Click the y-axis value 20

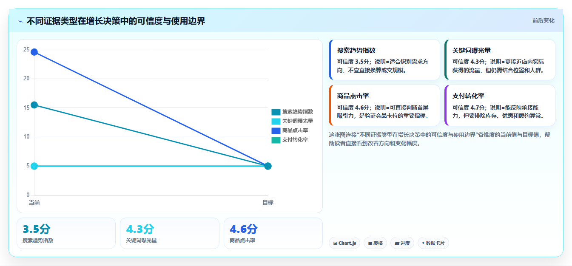coord(26,79)
